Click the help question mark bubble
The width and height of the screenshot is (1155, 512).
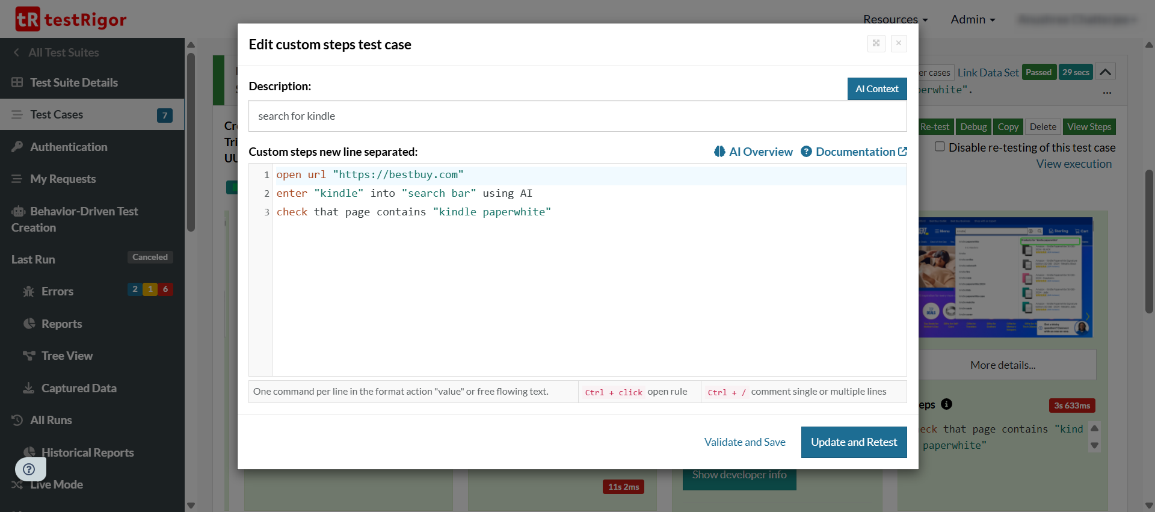(x=29, y=469)
